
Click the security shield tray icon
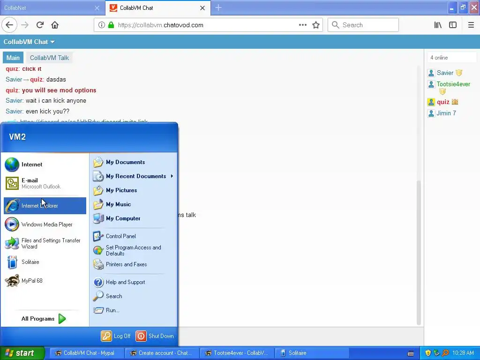coord(428,353)
